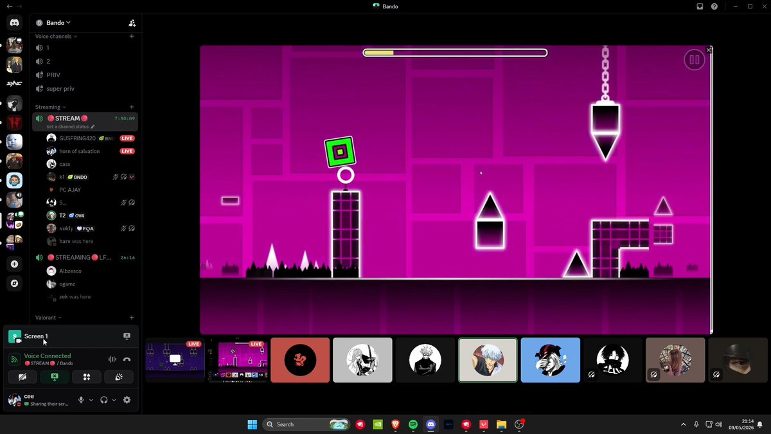Image resolution: width=771 pixels, height=434 pixels.
Task: Toggle microphone mute for cee
Action: pos(81,400)
